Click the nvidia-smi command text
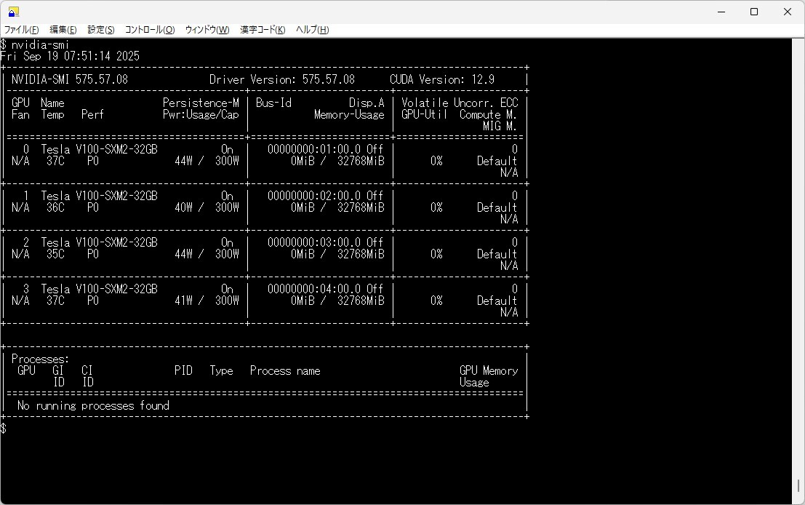 coord(40,44)
